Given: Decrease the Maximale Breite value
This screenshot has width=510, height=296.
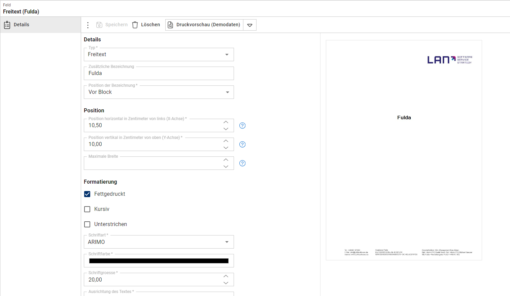Looking at the screenshot, I should (x=226, y=166).
